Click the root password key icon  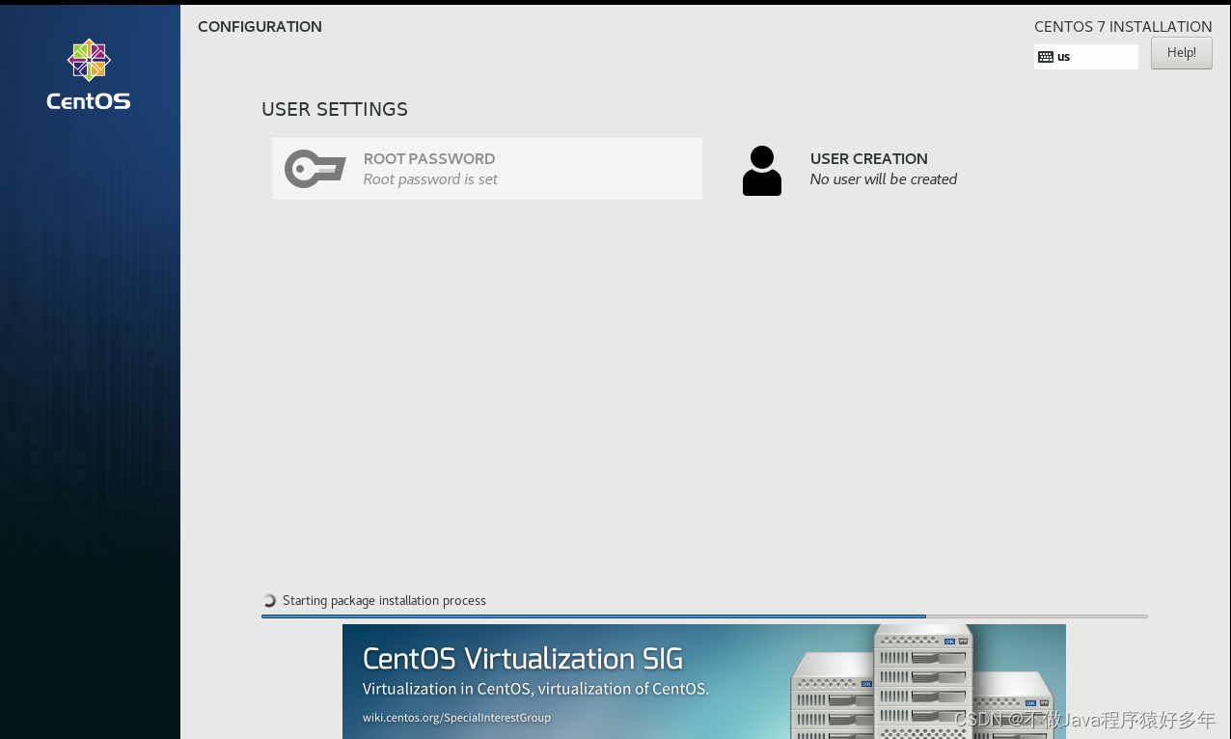(315, 169)
